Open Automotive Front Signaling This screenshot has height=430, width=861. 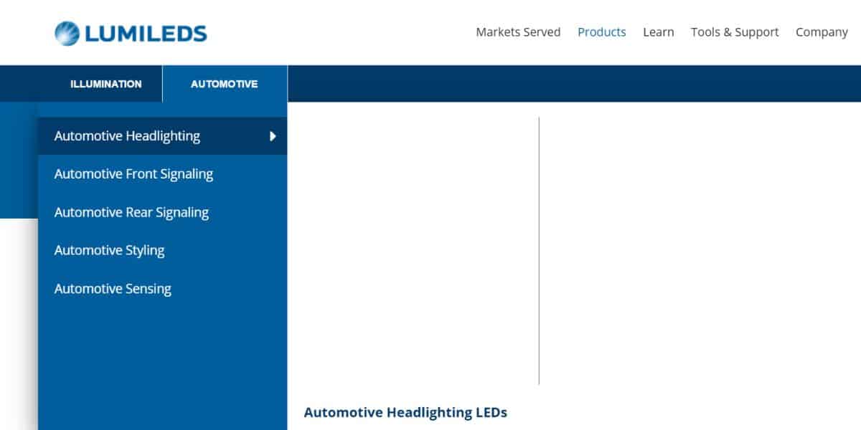(133, 174)
